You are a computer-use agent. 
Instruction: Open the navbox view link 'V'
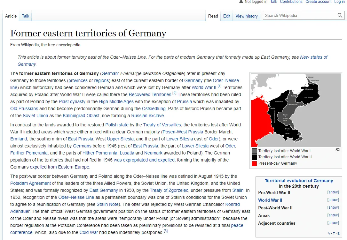(x=329, y=233)
